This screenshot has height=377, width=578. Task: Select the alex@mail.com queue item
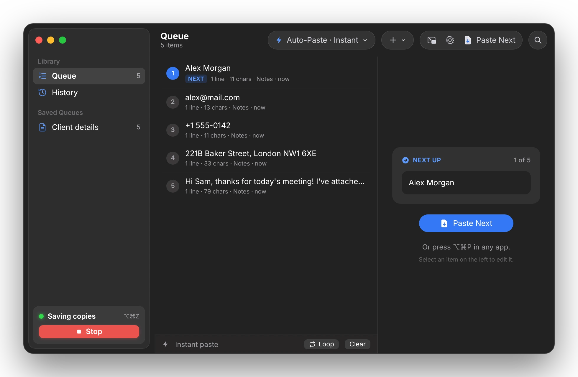(x=266, y=102)
